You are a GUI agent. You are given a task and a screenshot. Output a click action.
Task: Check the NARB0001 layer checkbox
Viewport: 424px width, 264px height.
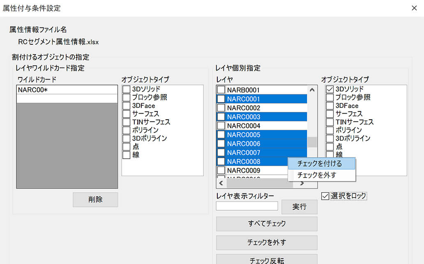(x=221, y=89)
